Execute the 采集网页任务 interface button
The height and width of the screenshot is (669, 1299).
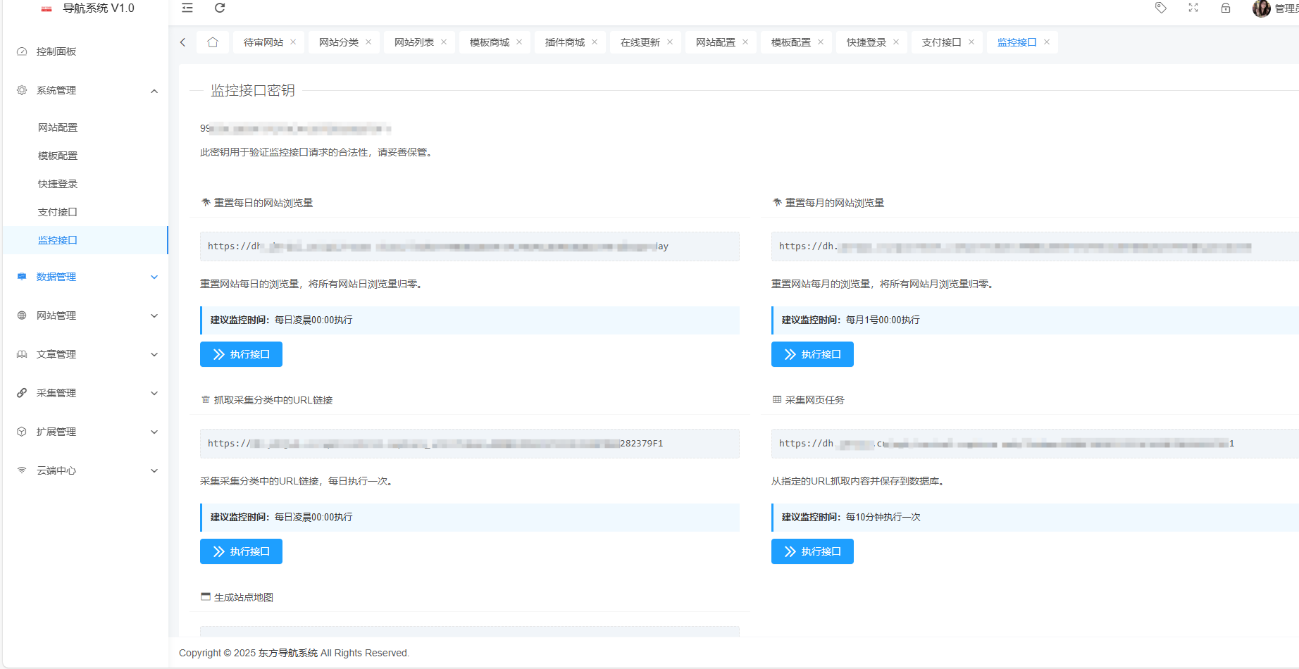coord(812,551)
